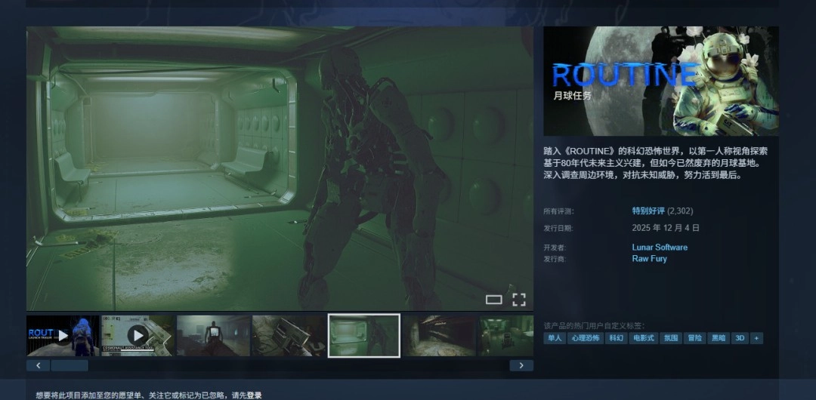Image resolution: width=816 pixels, height=400 pixels.
Task: Click the theater mode rectangle icon
Action: pyautogui.click(x=493, y=300)
